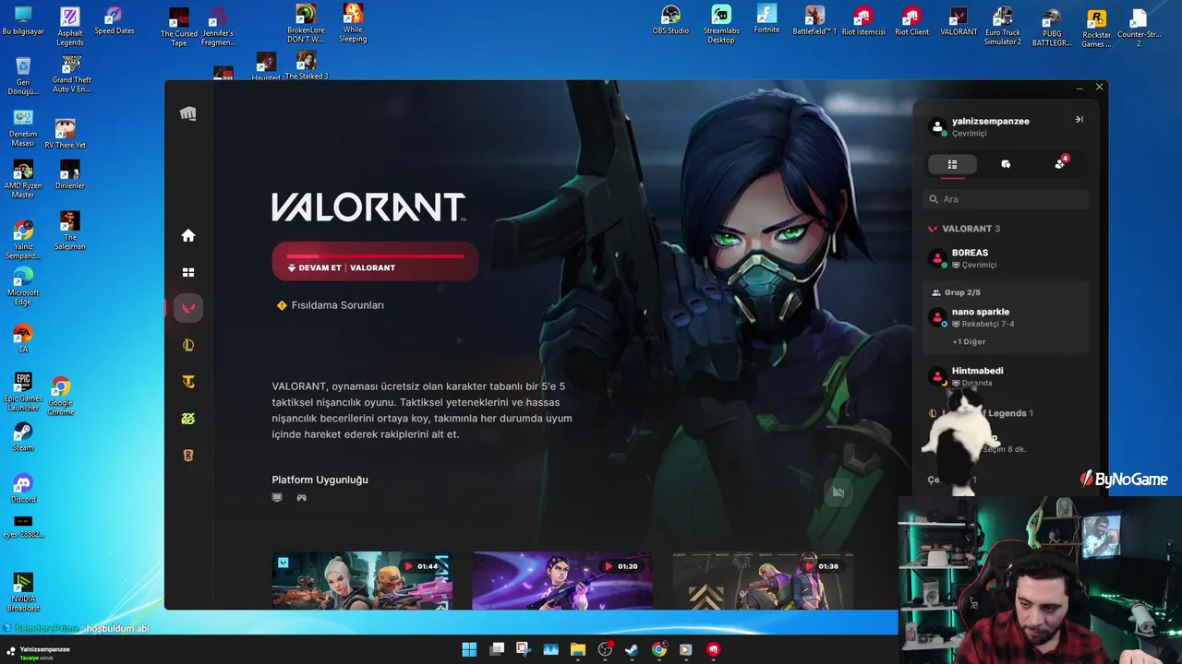1182x664 pixels.
Task: Switch to OBS Studio on the taskbar
Action: point(605,649)
